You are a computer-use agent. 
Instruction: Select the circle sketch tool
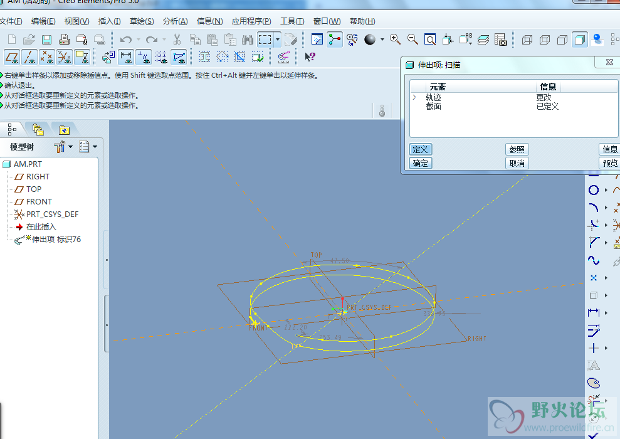pyautogui.click(x=594, y=190)
